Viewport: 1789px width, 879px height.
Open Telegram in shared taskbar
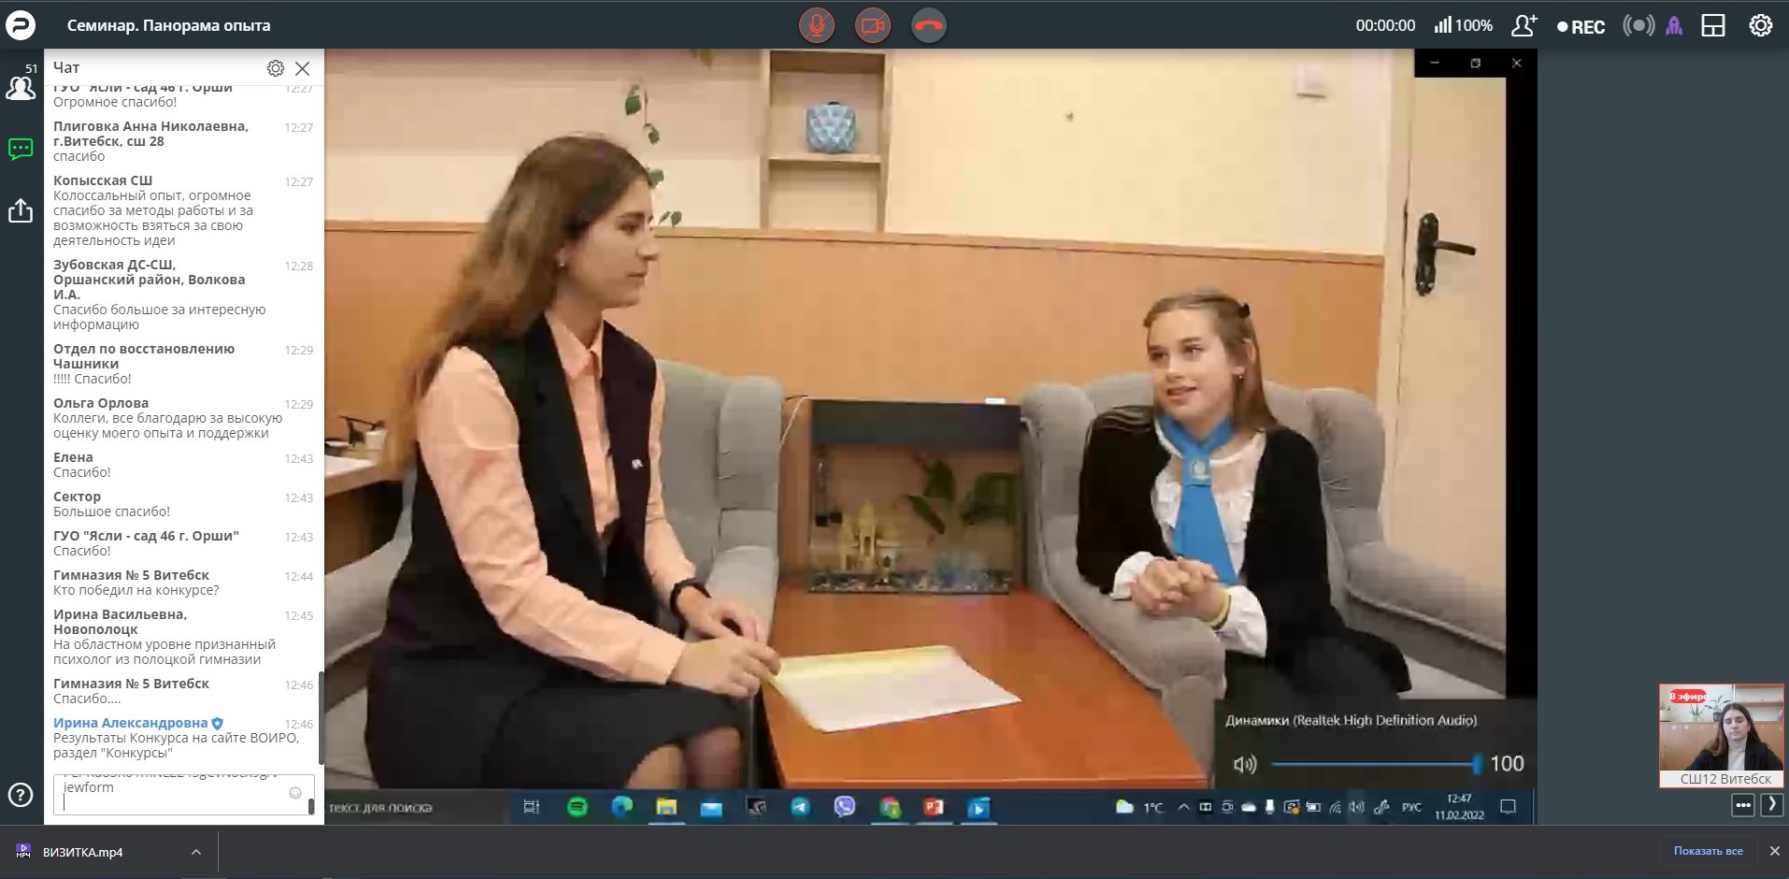(800, 807)
